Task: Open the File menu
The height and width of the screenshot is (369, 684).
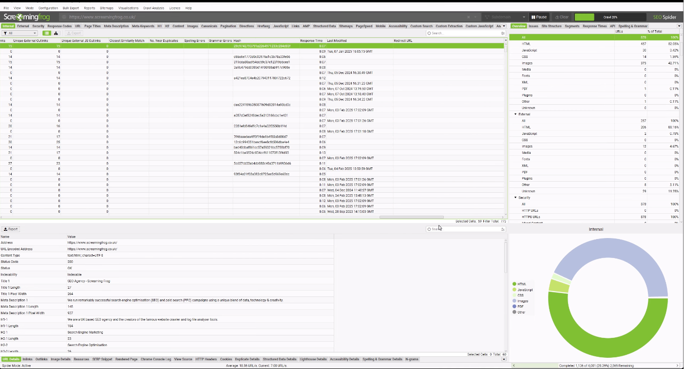Action: (6, 8)
